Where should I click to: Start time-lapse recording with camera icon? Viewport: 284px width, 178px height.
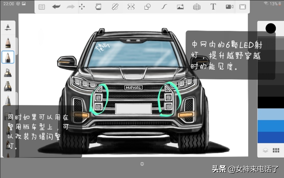[x=229, y=7]
